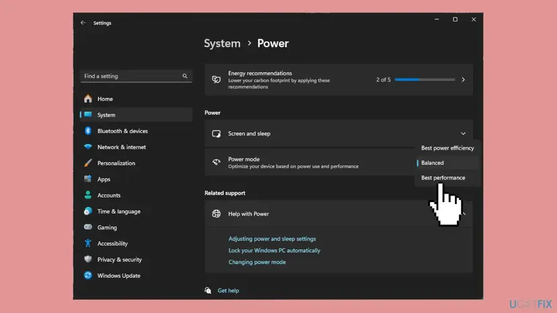Click the Time & language globe icon
Viewport: 557px width, 313px height.
[88, 211]
